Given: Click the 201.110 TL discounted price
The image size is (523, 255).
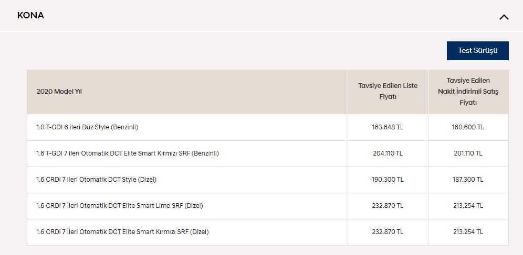Looking at the screenshot, I should pos(468,153).
